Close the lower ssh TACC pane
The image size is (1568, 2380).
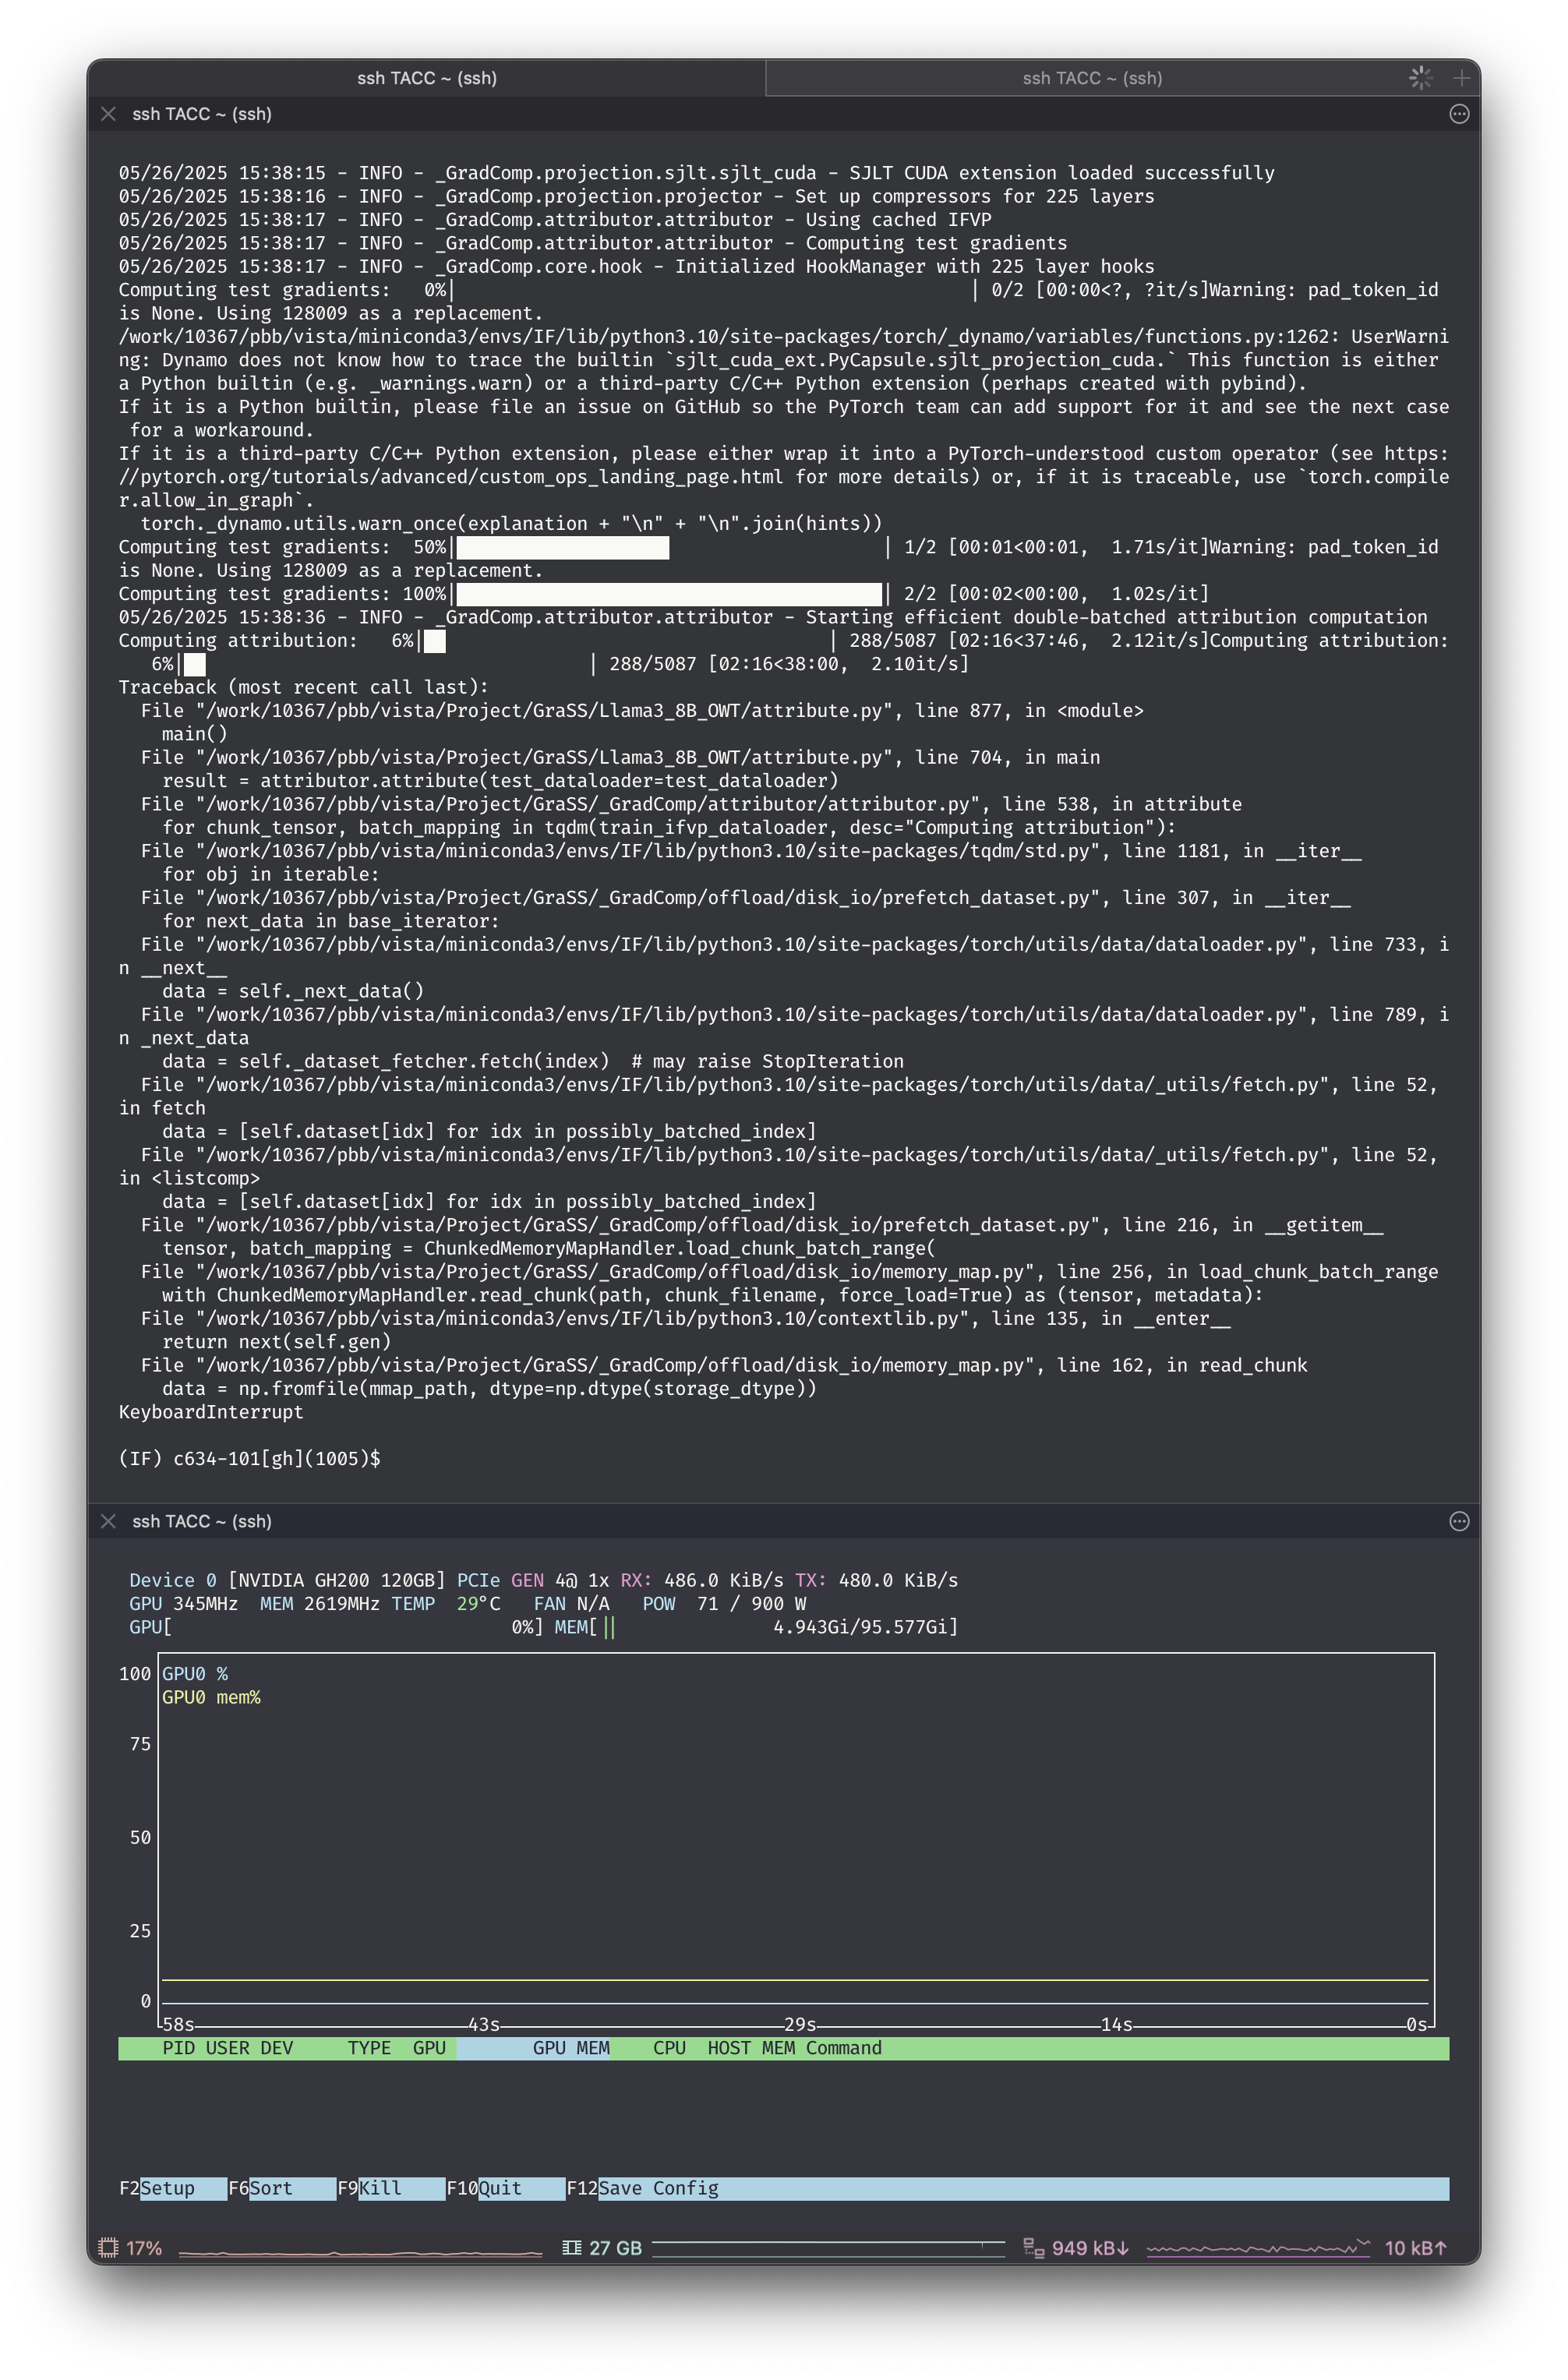click(108, 1521)
